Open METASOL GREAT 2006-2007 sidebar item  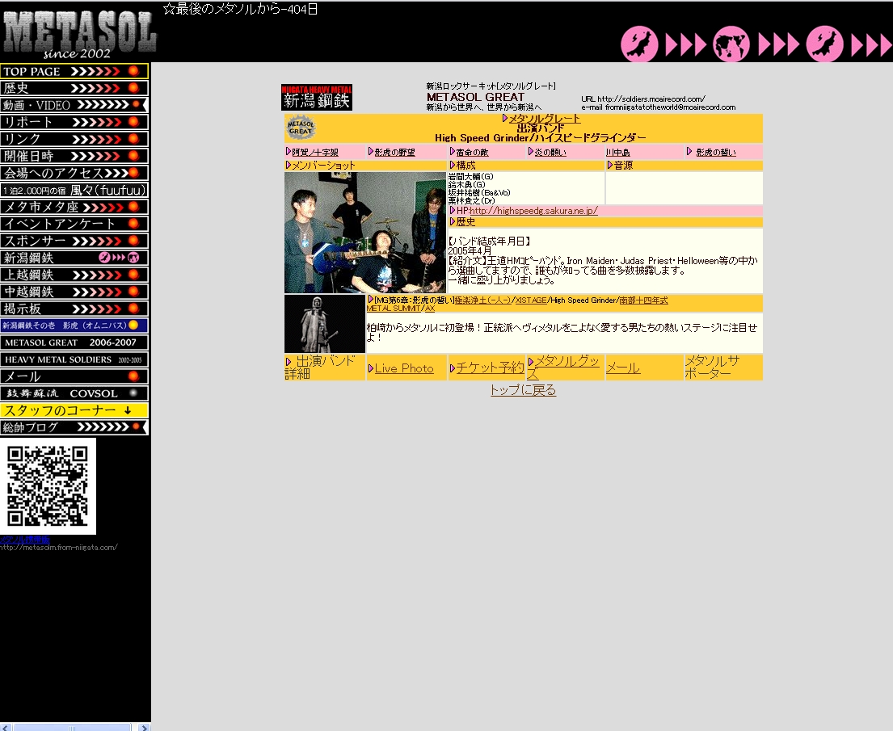pyautogui.click(x=74, y=342)
